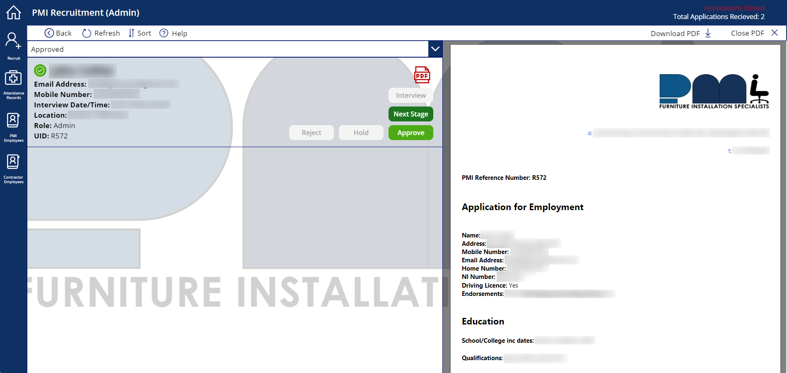This screenshot has width=787, height=373.
Task: Click the Sort label in toolbar
Action: (x=144, y=33)
